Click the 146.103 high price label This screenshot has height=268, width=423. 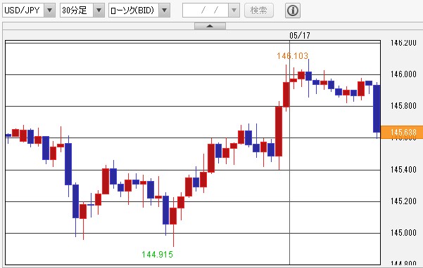point(292,56)
